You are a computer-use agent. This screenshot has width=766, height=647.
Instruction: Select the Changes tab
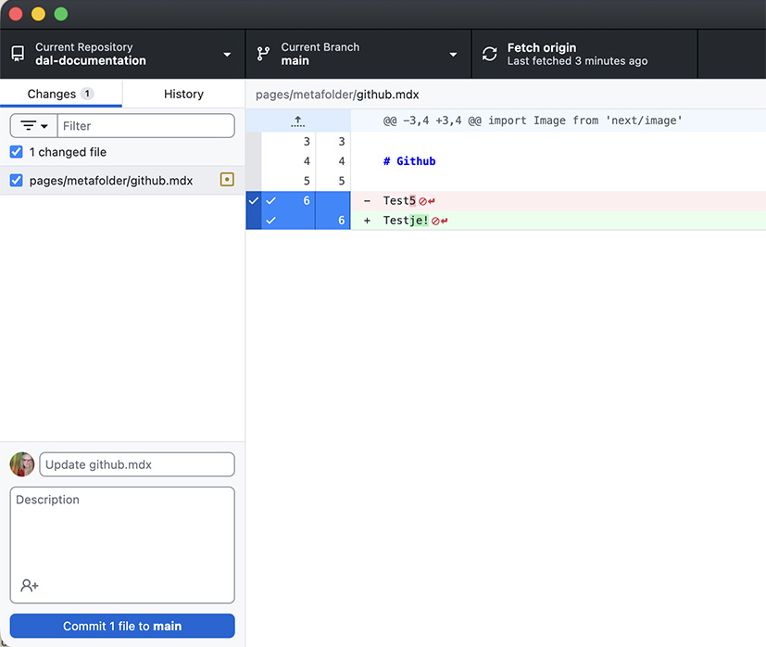(x=60, y=94)
